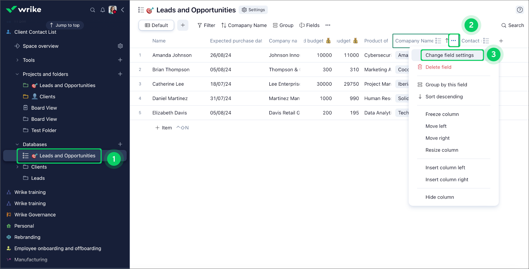Open toolbar more options ellipsis

coord(328,25)
